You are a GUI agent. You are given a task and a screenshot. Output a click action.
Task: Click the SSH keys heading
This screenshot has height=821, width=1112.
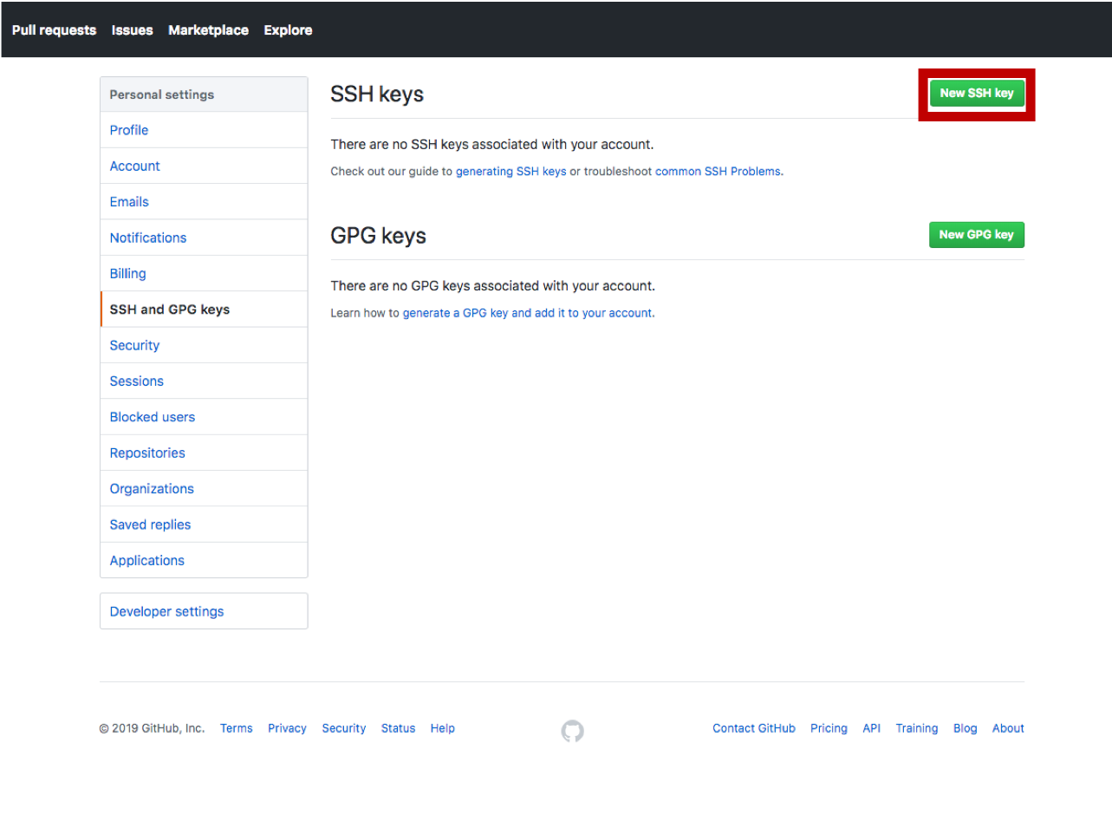coord(377,94)
